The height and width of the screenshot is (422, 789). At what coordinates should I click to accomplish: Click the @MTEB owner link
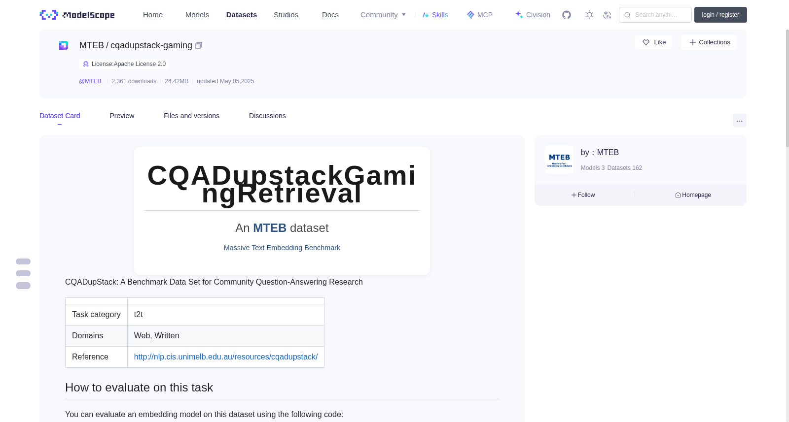(90, 81)
